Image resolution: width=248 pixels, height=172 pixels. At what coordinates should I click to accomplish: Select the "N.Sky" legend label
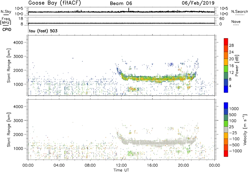(6, 11)
